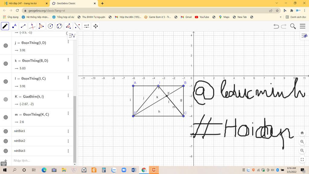Open Zalo from taskbar
The width and height of the screenshot is (309, 174).
(x=114, y=170)
